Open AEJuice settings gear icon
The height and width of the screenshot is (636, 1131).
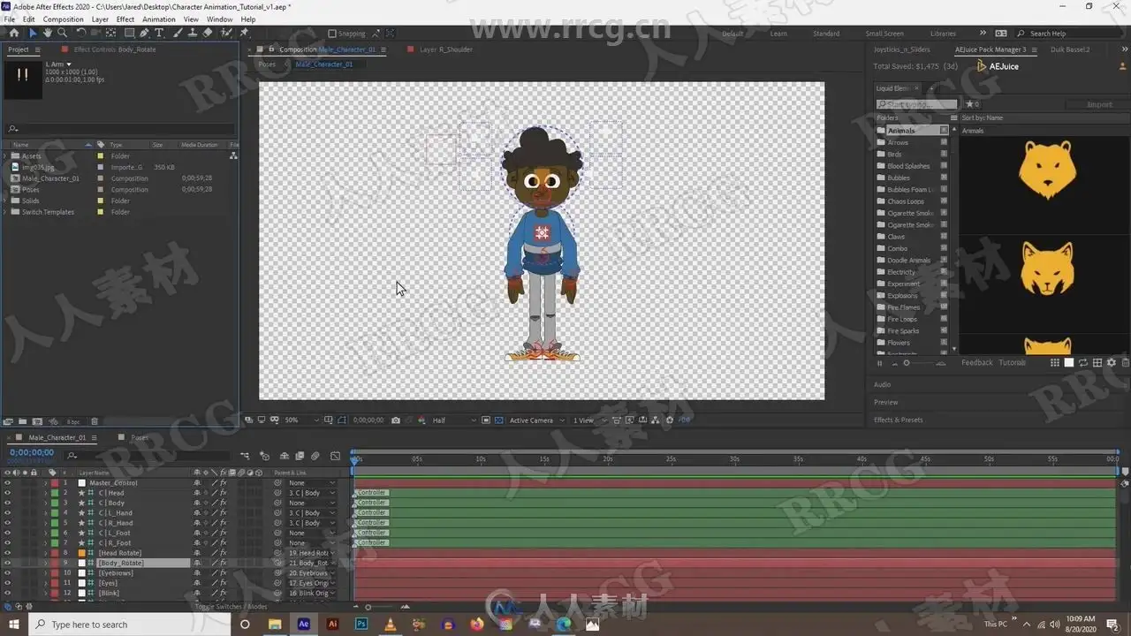[x=1112, y=363]
